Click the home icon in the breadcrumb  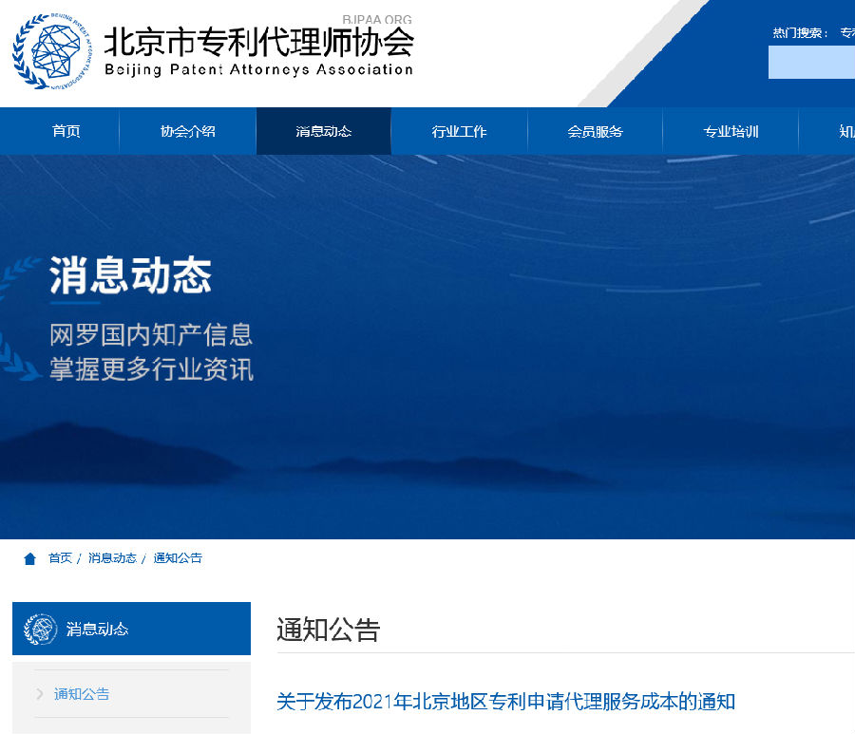(x=30, y=558)
